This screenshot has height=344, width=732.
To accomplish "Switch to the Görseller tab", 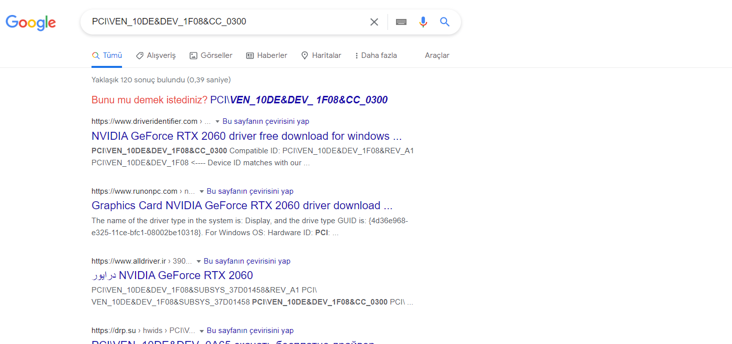I will pos(211,55).
